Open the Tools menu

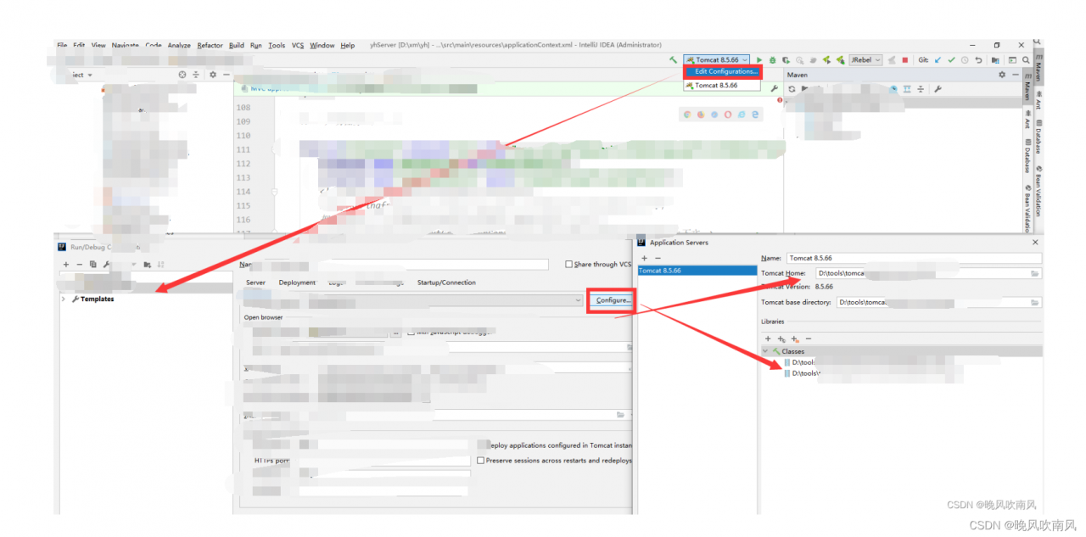(x=277, y=45)
